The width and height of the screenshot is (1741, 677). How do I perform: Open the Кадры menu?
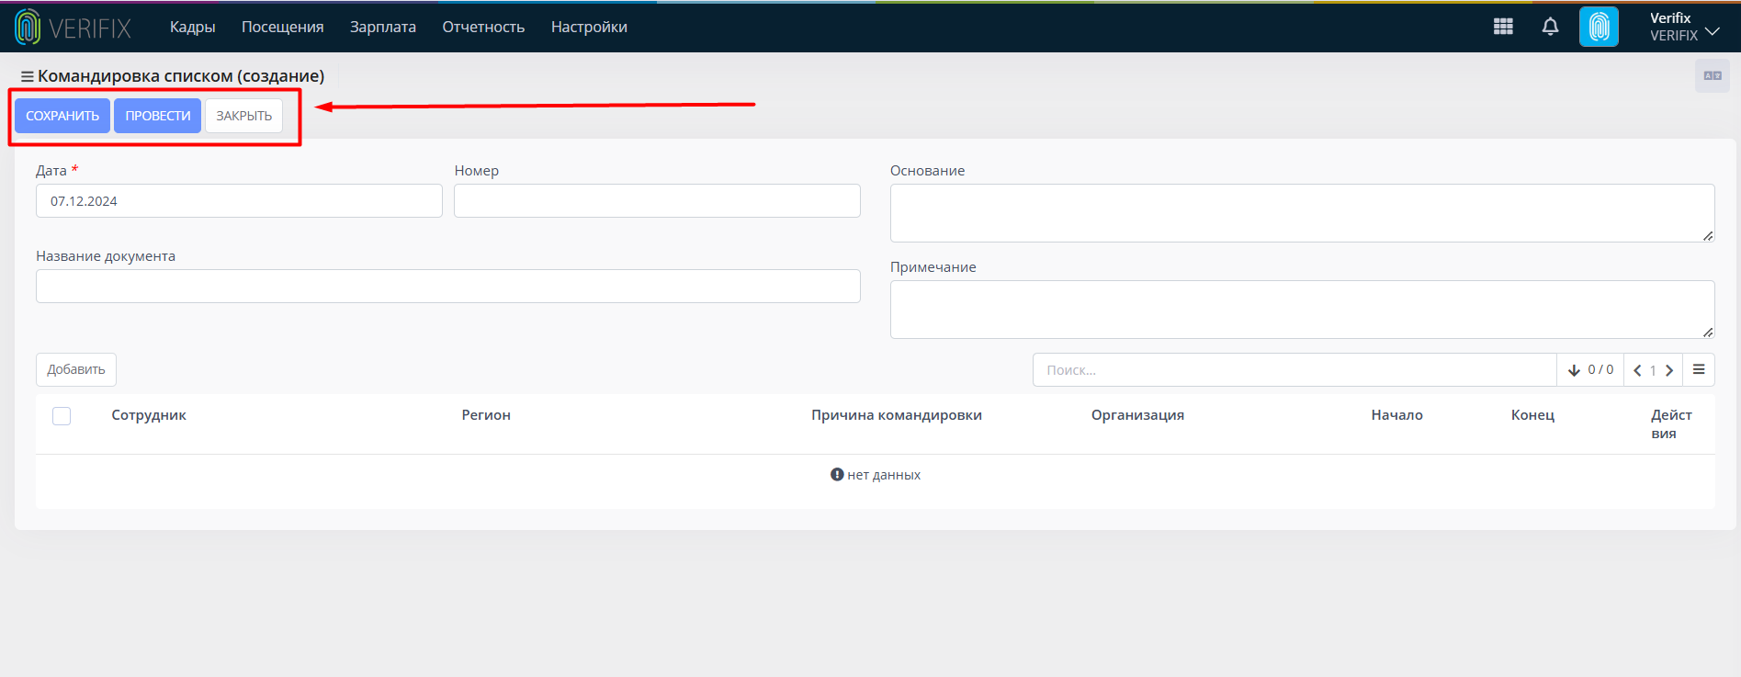[x=193, y=27]
